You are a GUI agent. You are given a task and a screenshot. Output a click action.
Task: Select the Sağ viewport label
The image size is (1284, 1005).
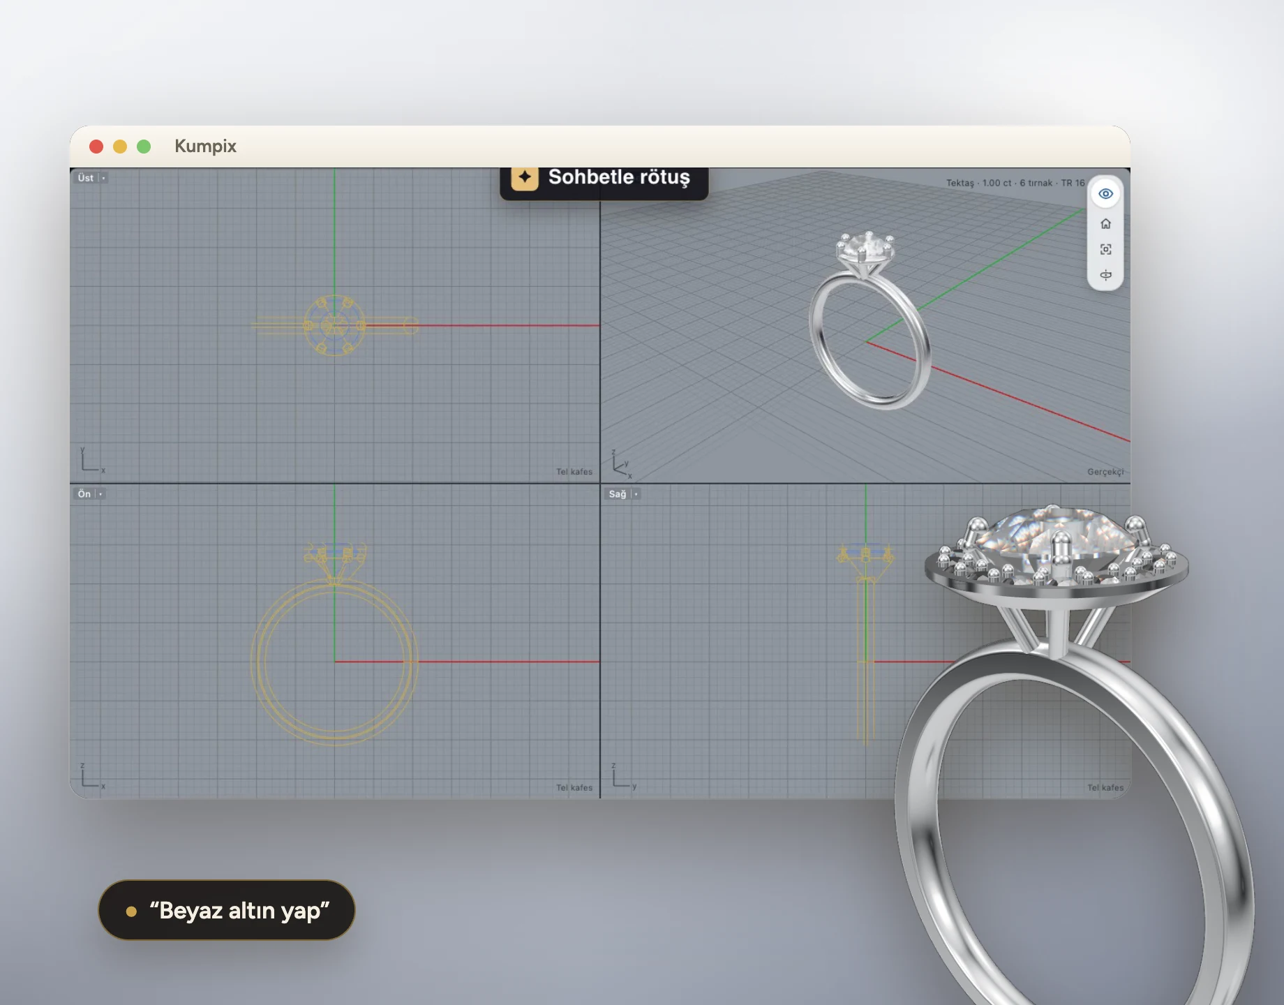click(x=618, y=494)
